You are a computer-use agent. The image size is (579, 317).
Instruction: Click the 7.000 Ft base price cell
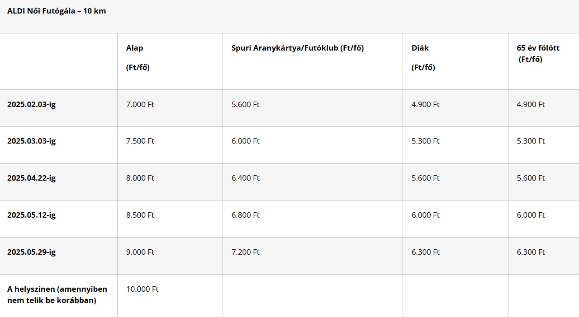[x=140, y=104]
